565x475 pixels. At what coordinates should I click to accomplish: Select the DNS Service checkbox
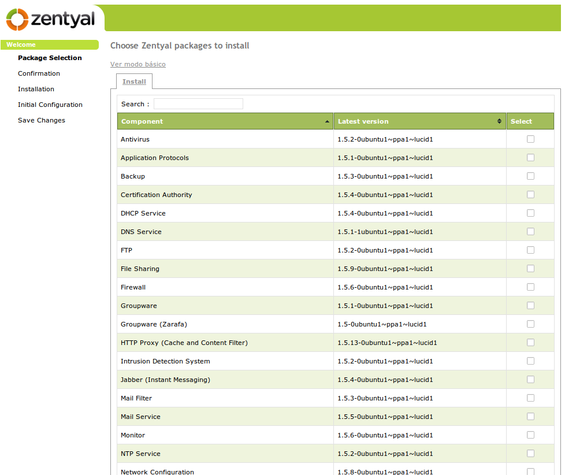coord(530,231)
